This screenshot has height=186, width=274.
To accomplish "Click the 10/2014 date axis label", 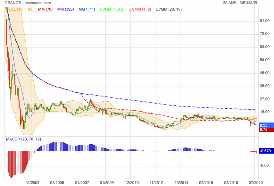I will [x=181, y=183].
